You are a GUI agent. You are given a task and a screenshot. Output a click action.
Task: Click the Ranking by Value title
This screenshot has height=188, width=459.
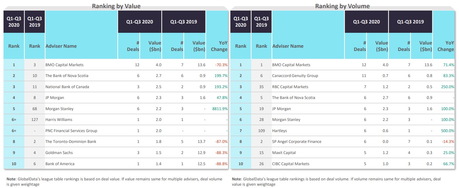pos(116,6)
